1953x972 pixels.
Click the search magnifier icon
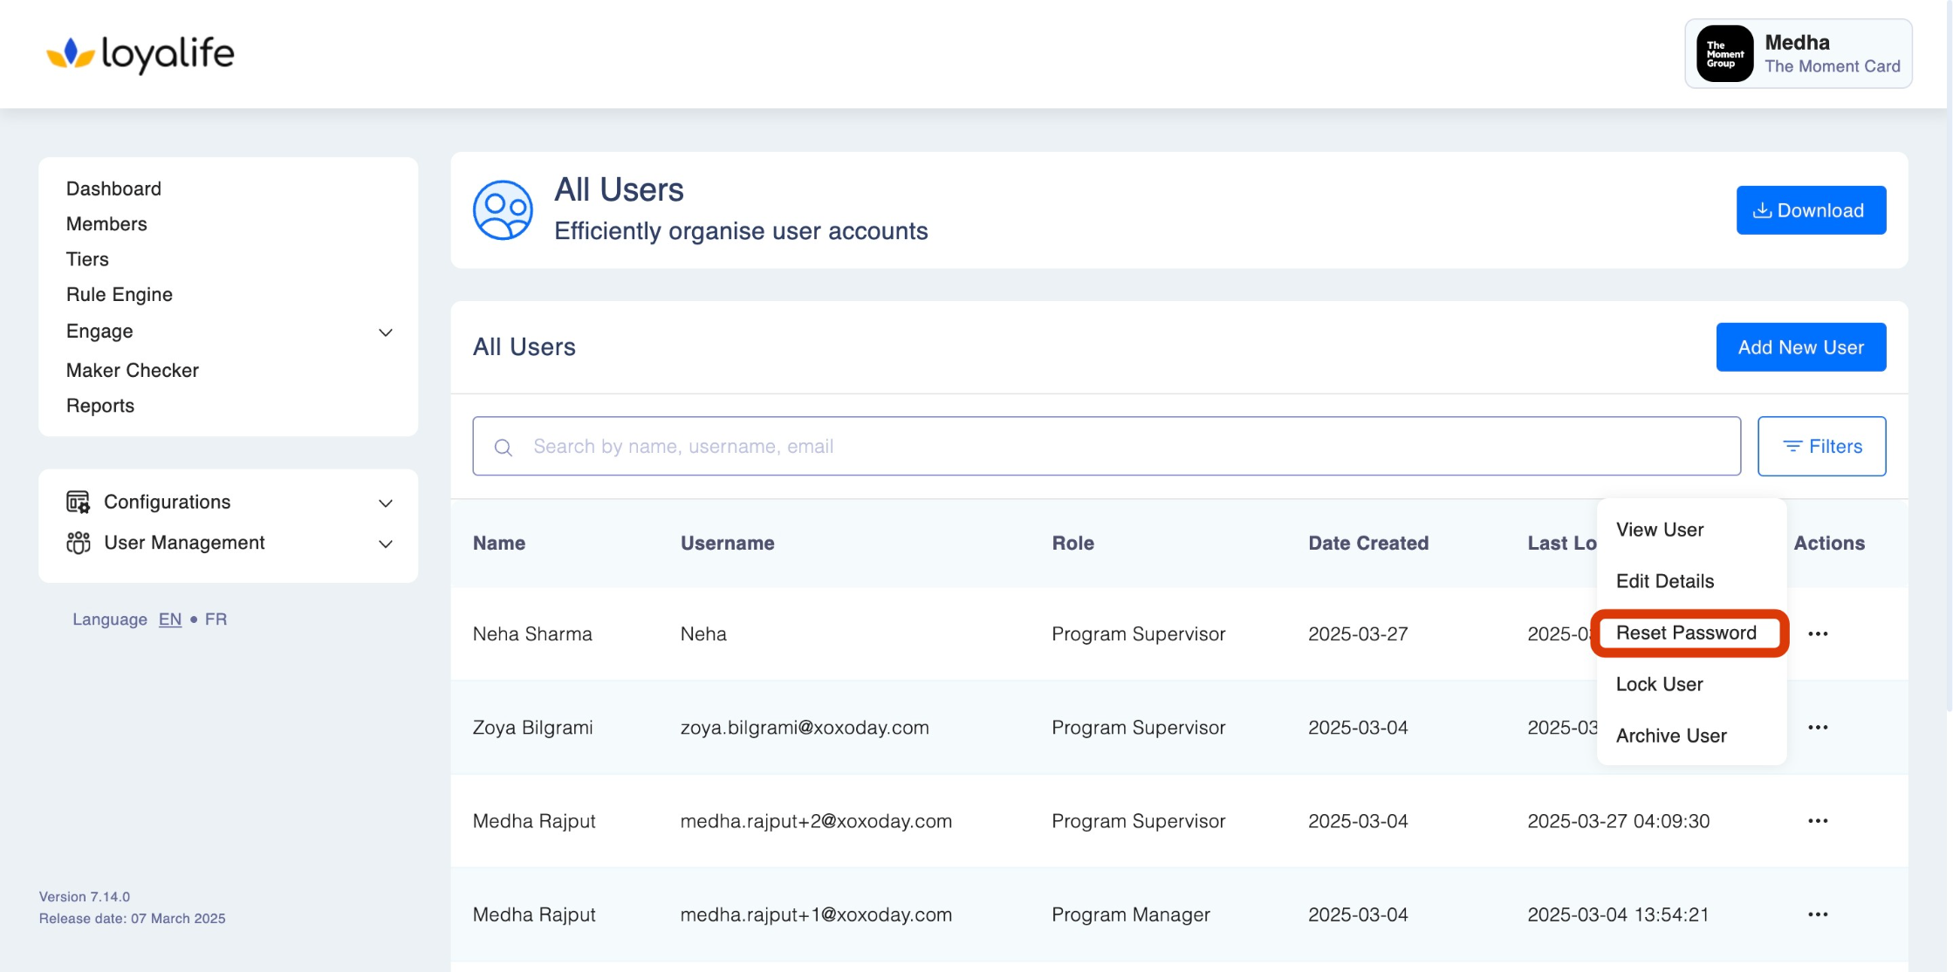tap(504, 448)
